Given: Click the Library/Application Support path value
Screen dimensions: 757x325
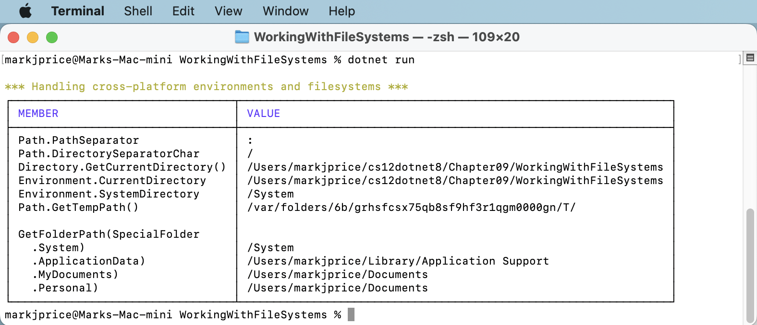Looking at the screenshot, I should 398,261.
